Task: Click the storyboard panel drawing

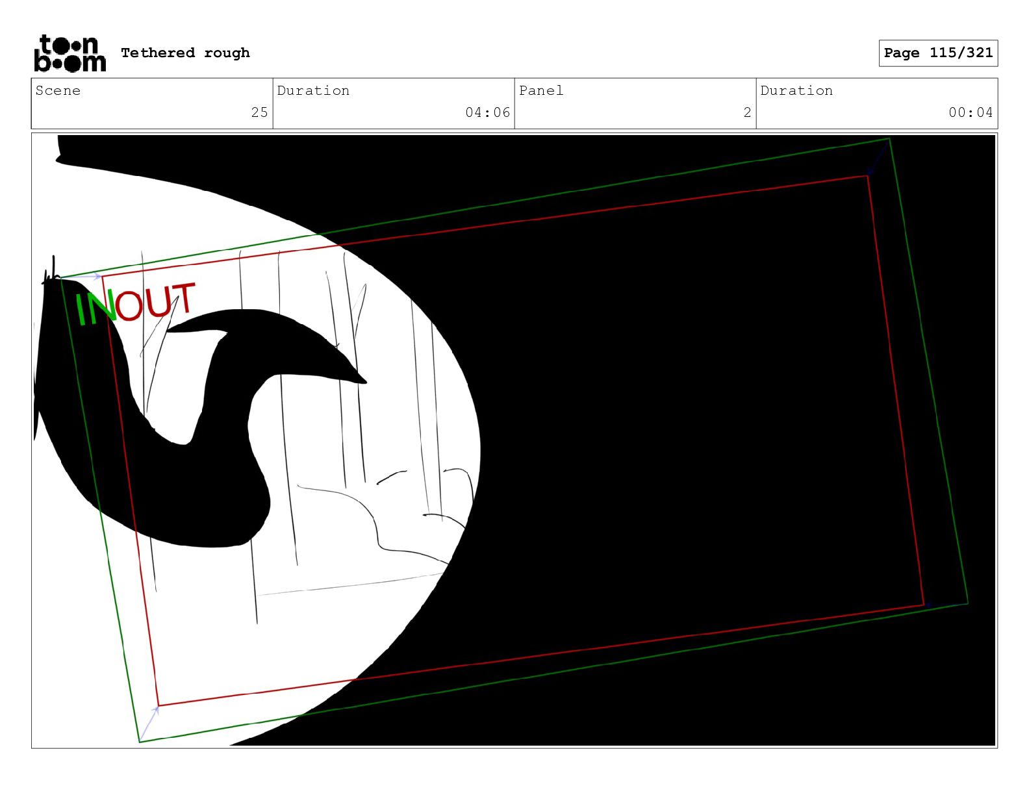Action: (x=514, y=440)
